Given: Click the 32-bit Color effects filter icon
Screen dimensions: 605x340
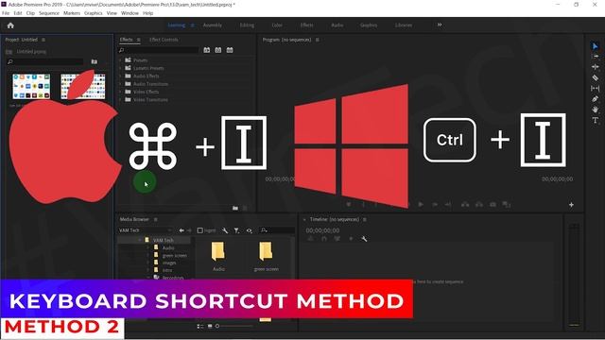Looking at the screenshot, I should pos(218,50).
